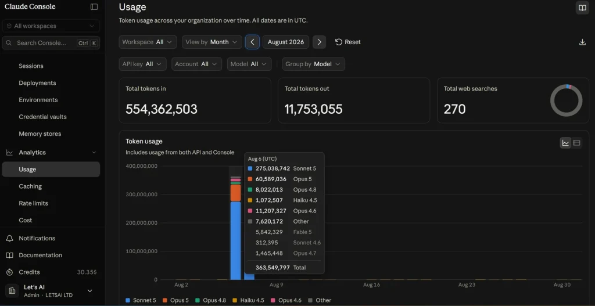This screenshot has width=595, height=306.
Task: Click the 363,549,797 Total tooltip row
Action: (x=285, y=267)
